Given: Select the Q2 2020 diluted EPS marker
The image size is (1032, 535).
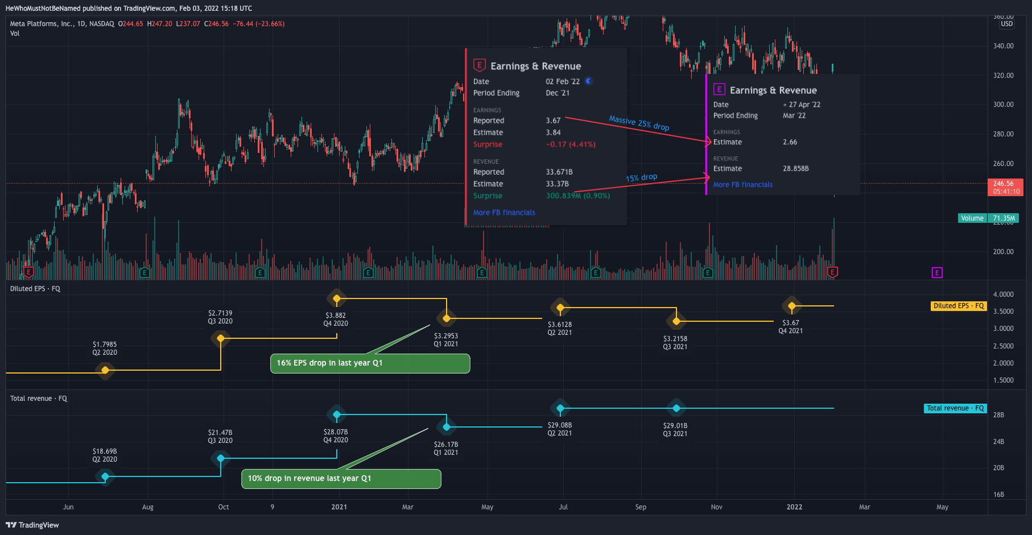Looking at the screenshot, I should [105, 370].
